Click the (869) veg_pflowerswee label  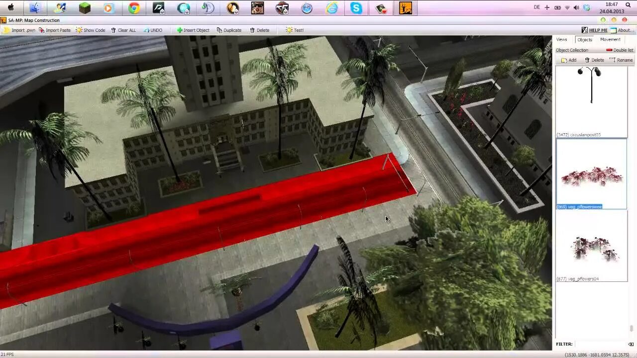[579, 207]
